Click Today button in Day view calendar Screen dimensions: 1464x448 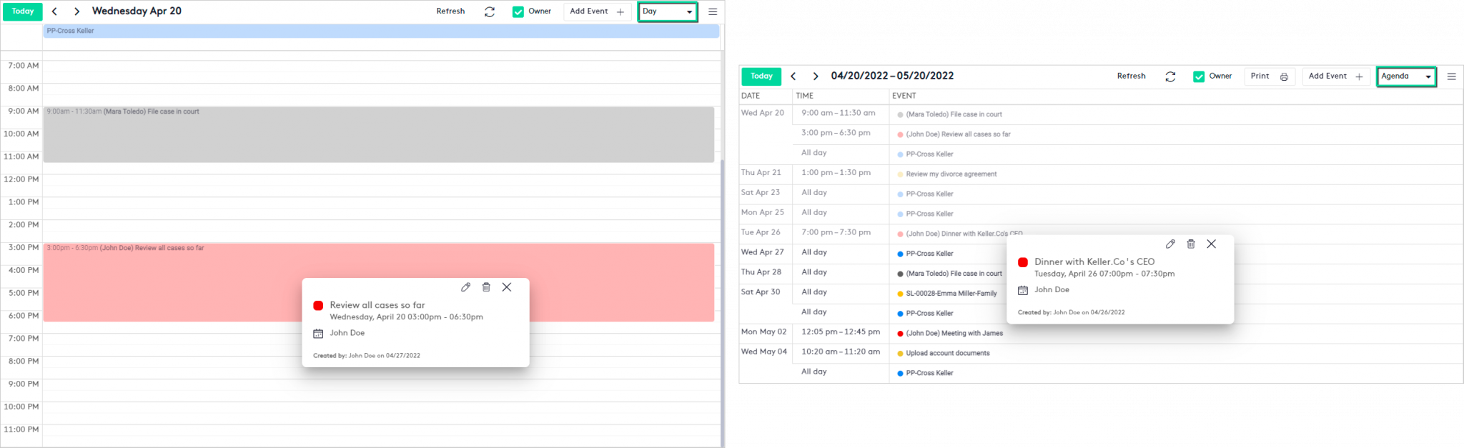pos(23,11)
